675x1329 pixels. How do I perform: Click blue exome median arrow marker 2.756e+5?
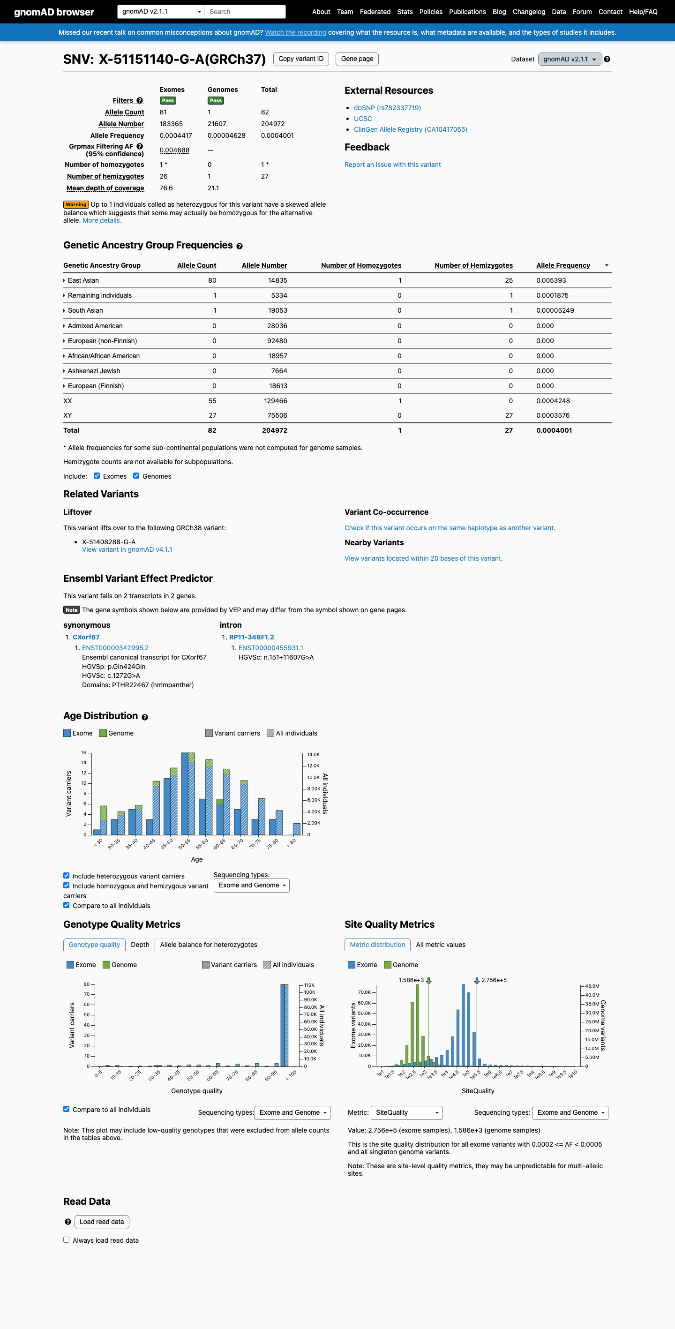(x=476, y=981)
